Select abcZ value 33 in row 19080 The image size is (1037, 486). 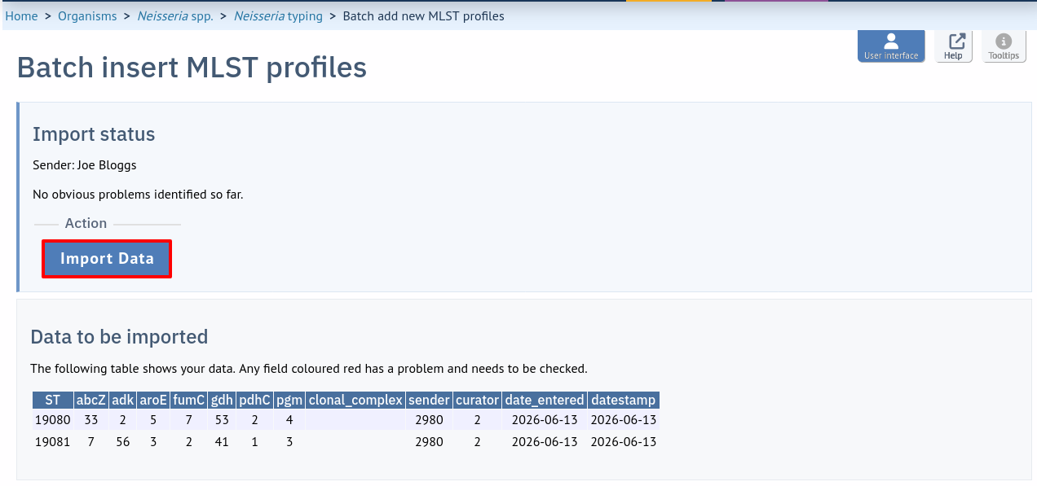90,420
